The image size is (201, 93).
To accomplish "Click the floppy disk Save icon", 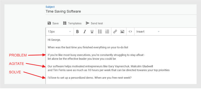I will coord(49,23).
